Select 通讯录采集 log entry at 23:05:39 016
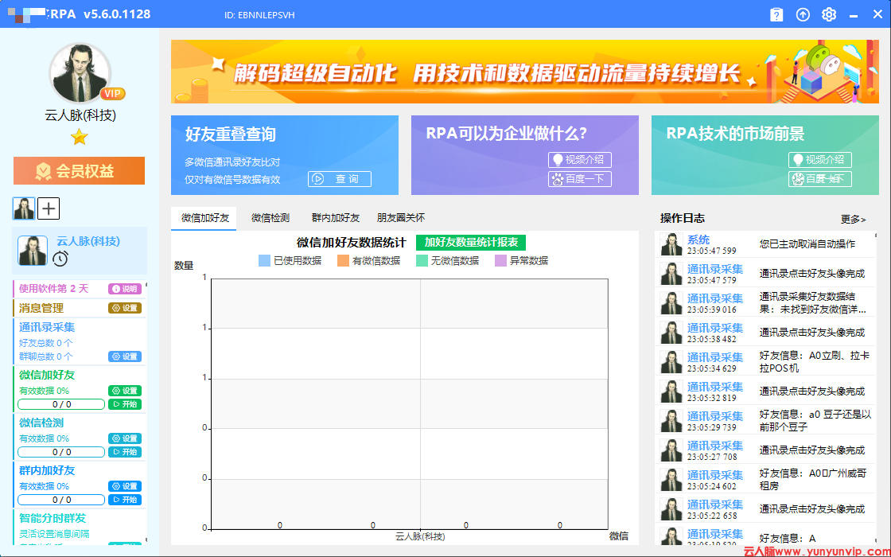The width and height of the screenshot is (891, 557). pyautogui.click(x=765, y=303)
